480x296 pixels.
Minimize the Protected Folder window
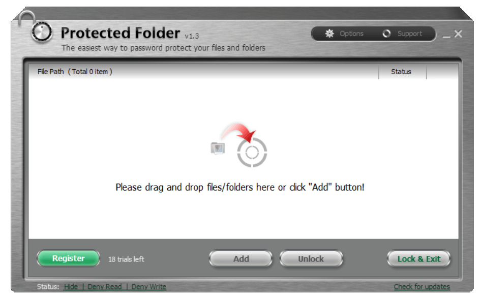pyautogui.click(x=446, y=34)
